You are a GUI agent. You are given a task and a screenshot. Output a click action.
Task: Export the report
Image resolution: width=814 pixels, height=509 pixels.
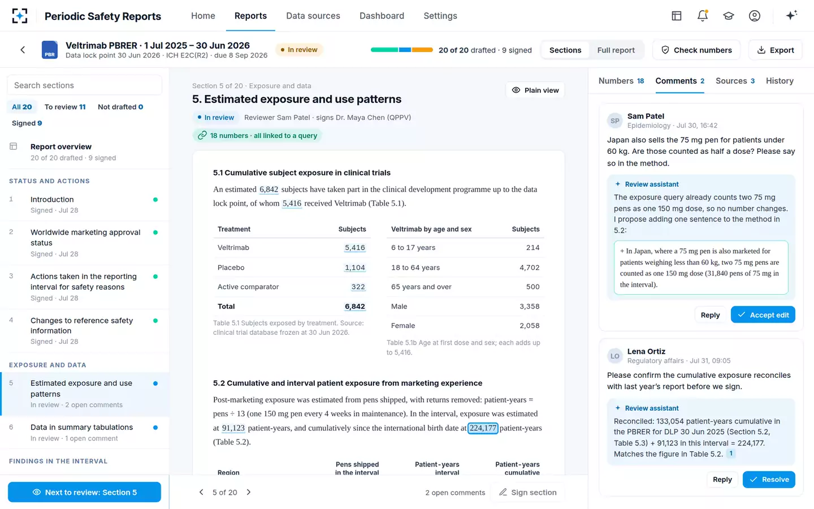(776, 50)
